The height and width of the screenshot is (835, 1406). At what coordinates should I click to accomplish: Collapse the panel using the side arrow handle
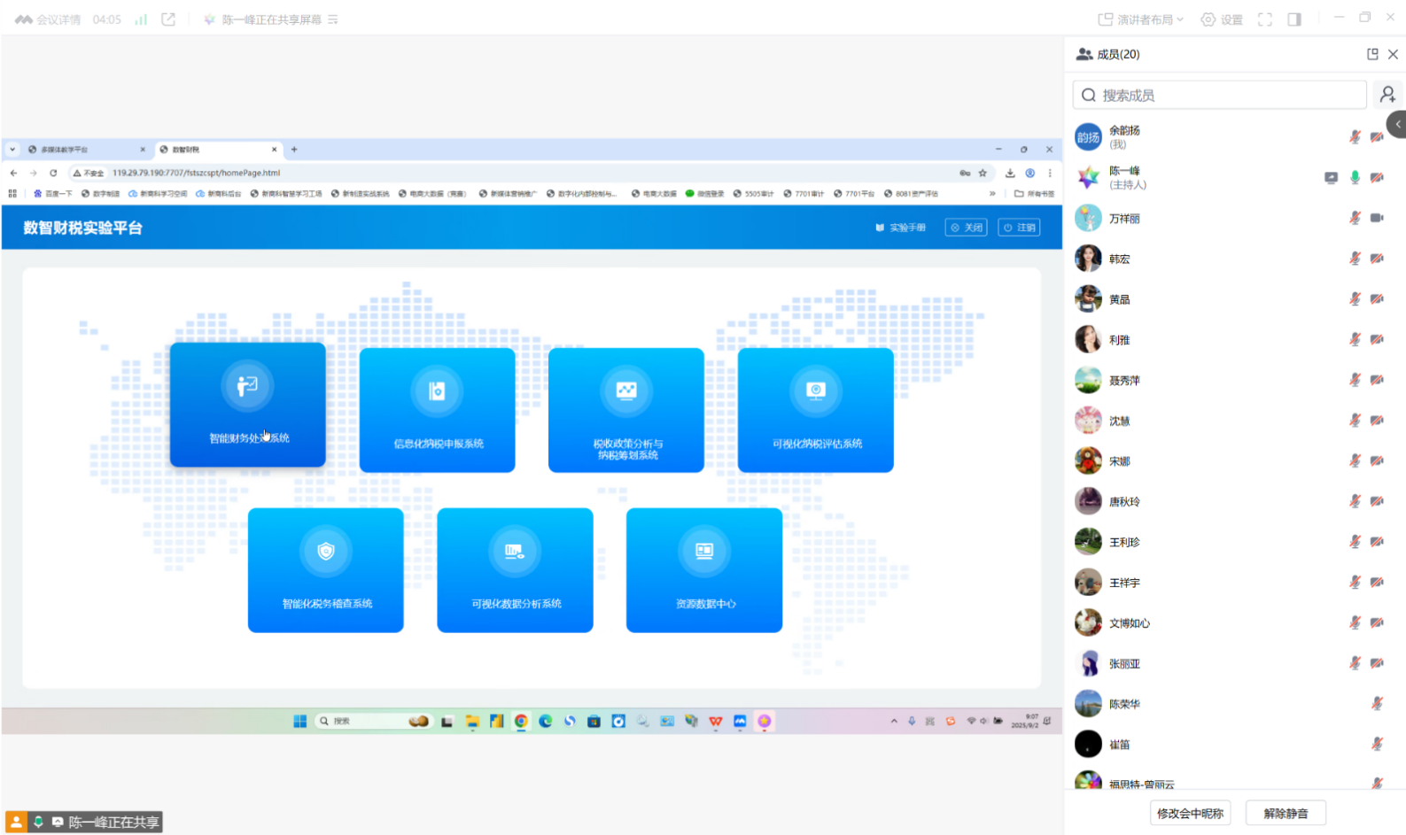click(1397, 124)
